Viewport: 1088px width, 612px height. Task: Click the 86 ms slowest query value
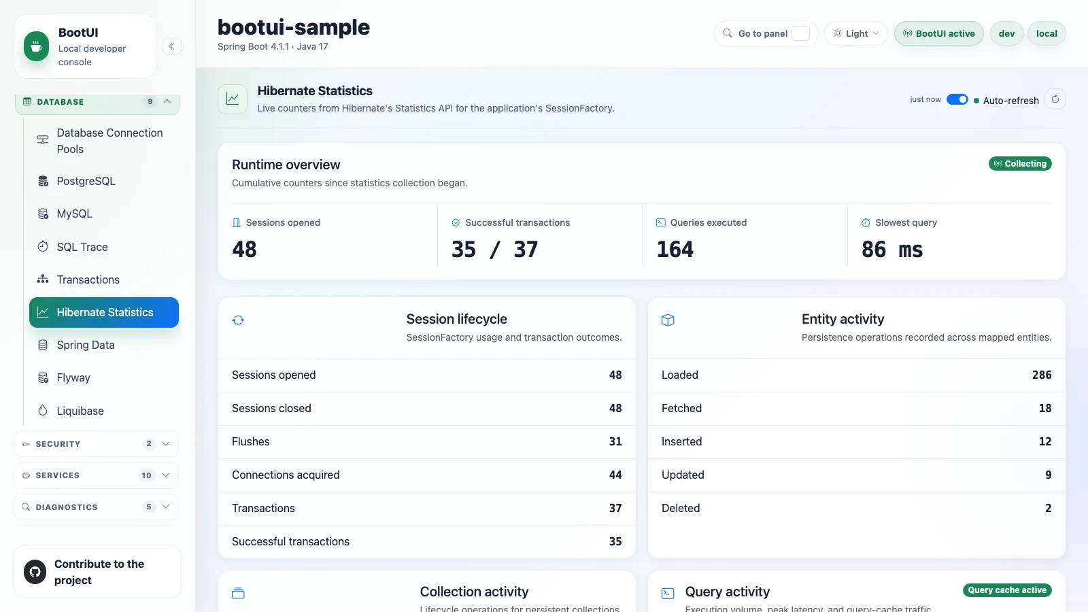point(892,250)
